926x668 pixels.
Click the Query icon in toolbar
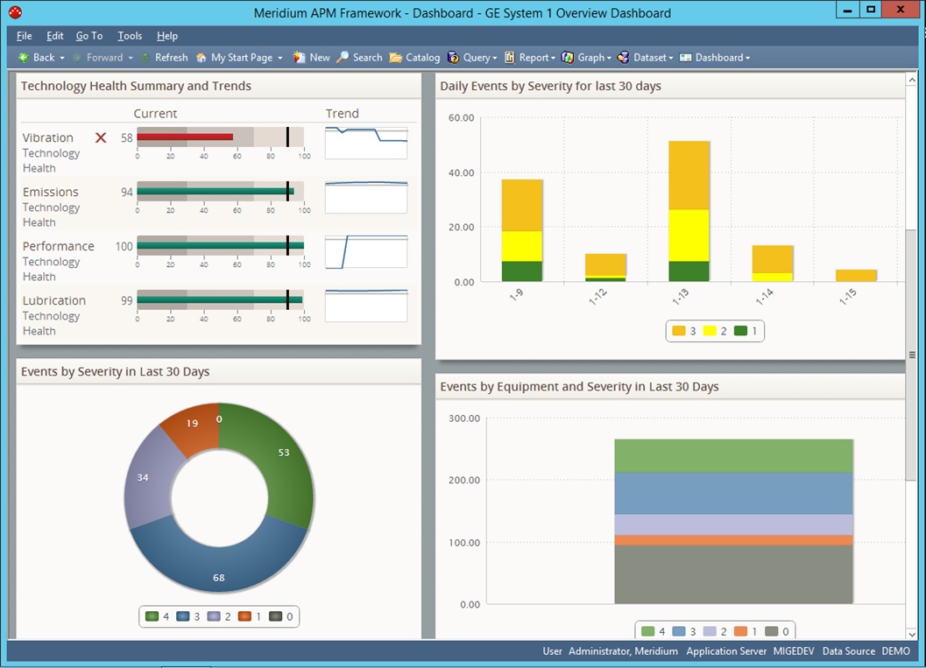point(453,57)
